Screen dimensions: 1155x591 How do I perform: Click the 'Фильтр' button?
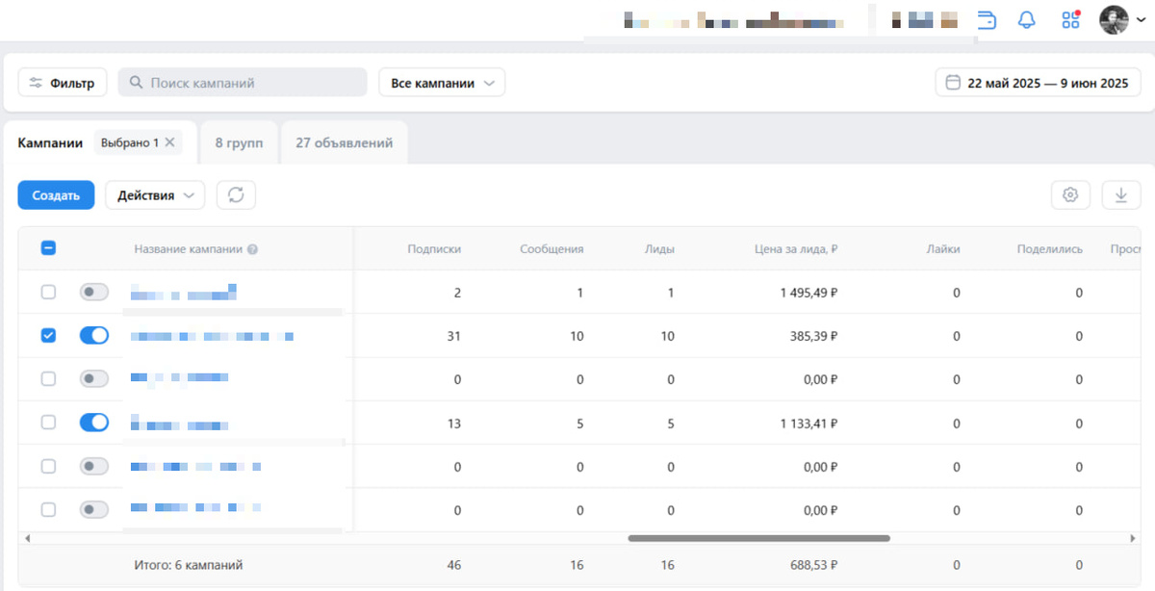click(x=63, y=83)
